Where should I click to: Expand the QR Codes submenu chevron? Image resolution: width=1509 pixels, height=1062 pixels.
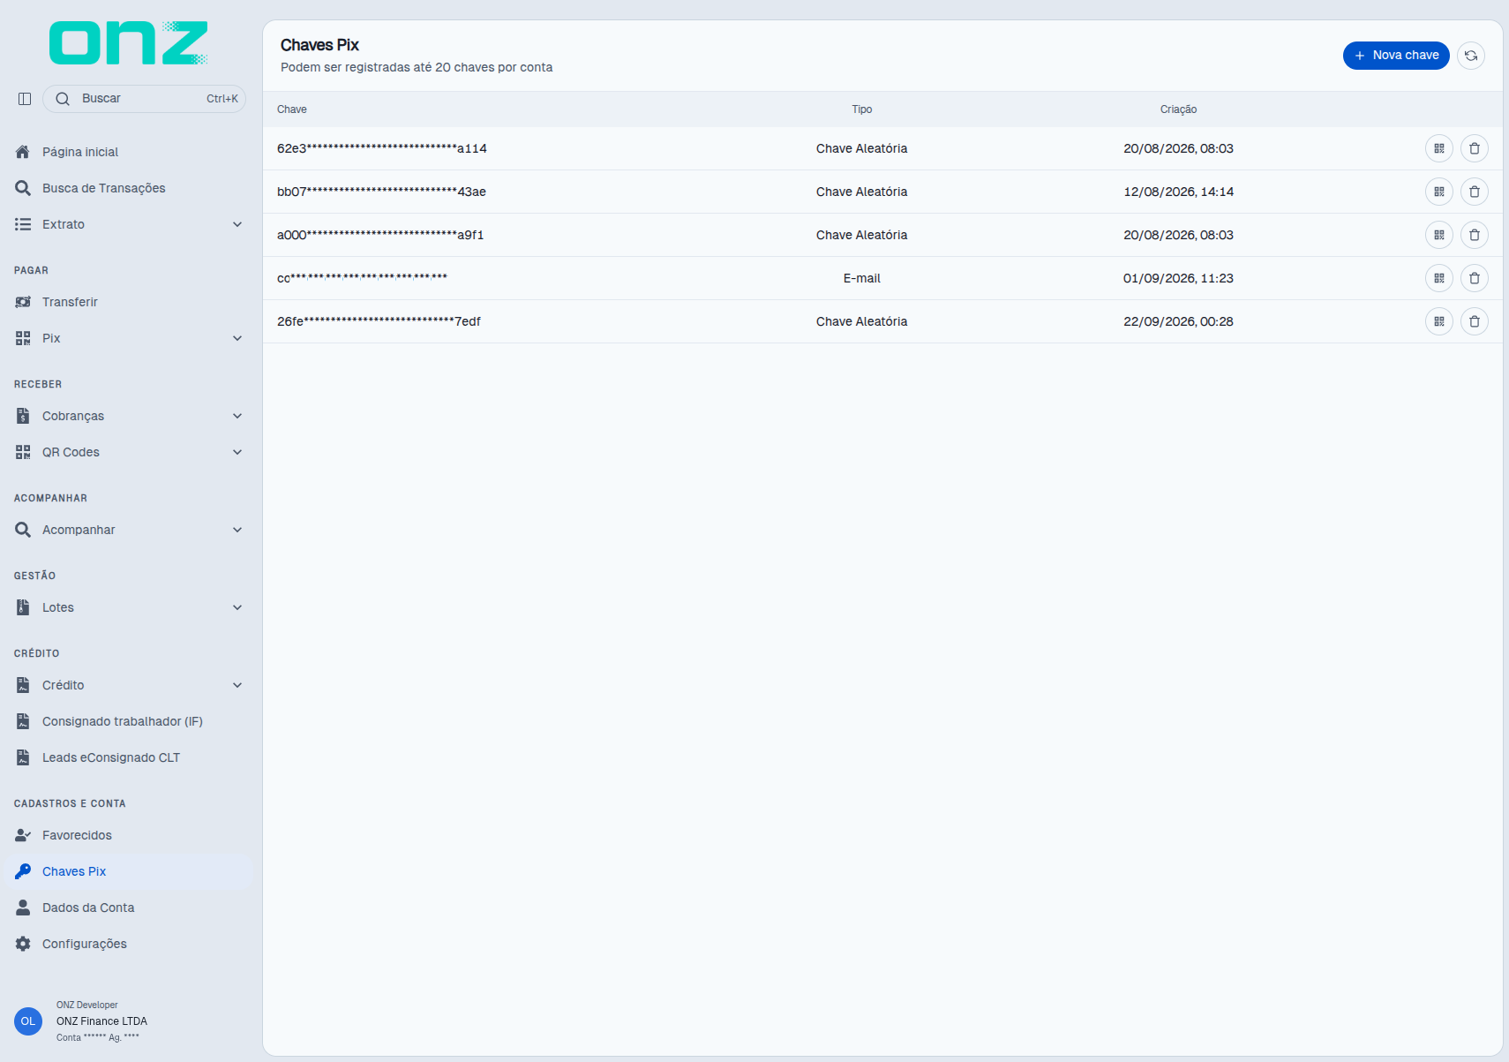coord(237,452)
